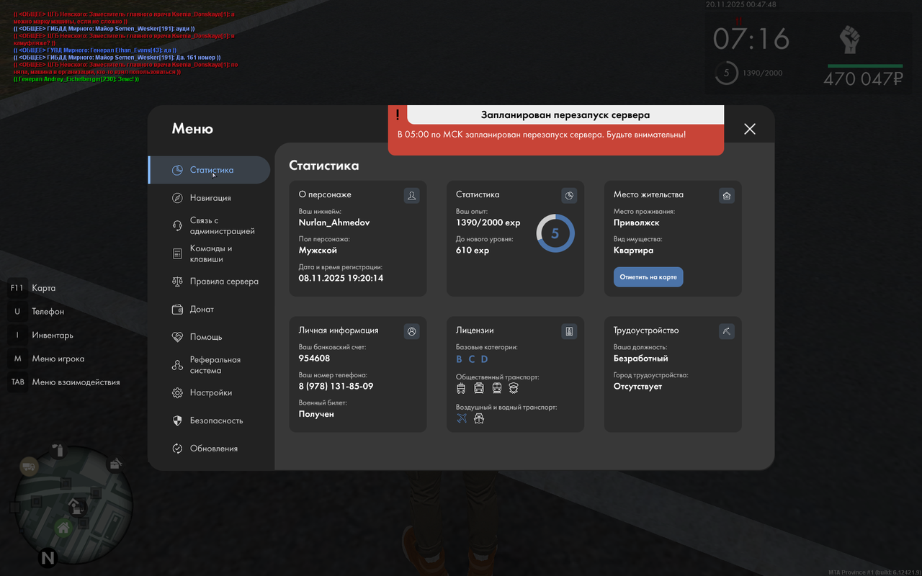This screenshot has height=576, width=922.
Task: Click the document icon on Лицензии card
Action: click(x=569, y=331)
